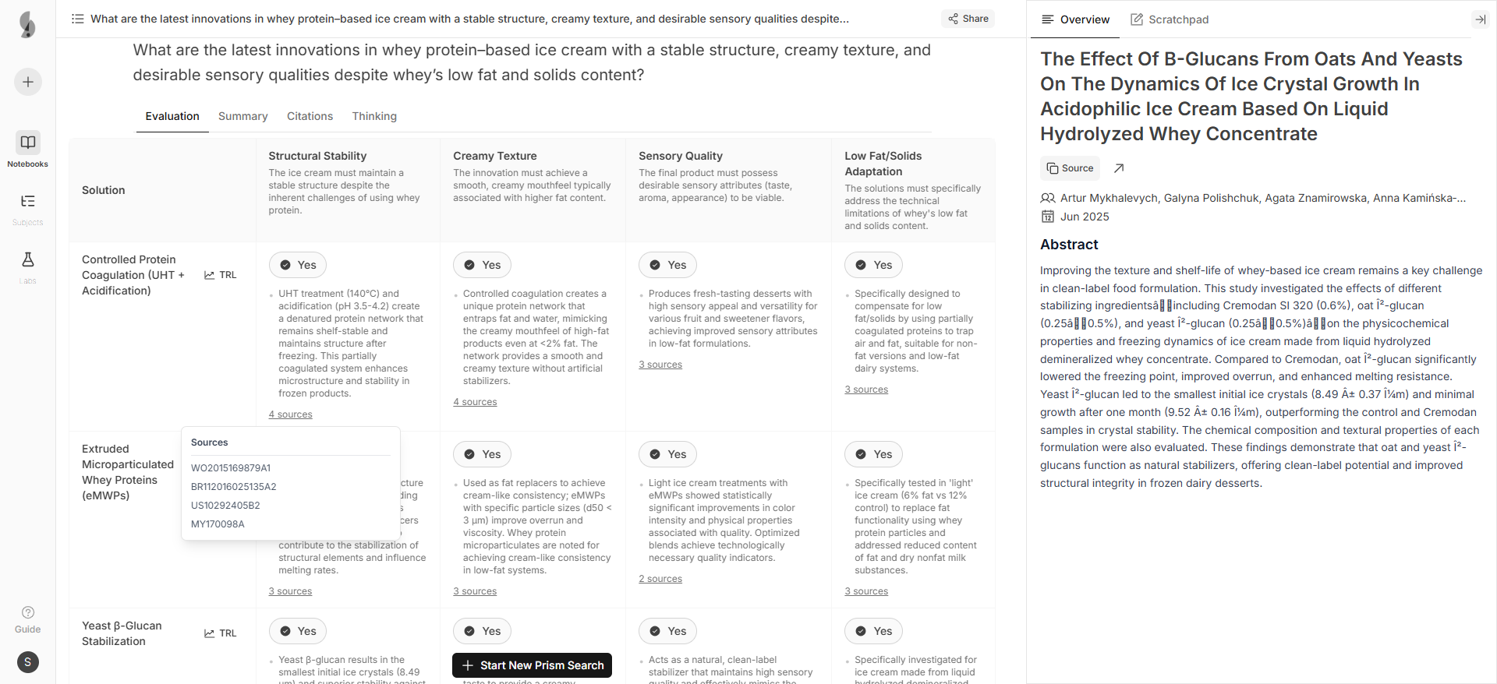Image resolution: width=1497 pixels, height=684 pixels.
Task: Click the app logo icon
Action: (x=28, y=25)
